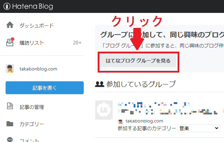The width and height of the screenshot is (224, 142).
Task: Click the 参加する記事のカテゴリー label
Action: [147, 128]
